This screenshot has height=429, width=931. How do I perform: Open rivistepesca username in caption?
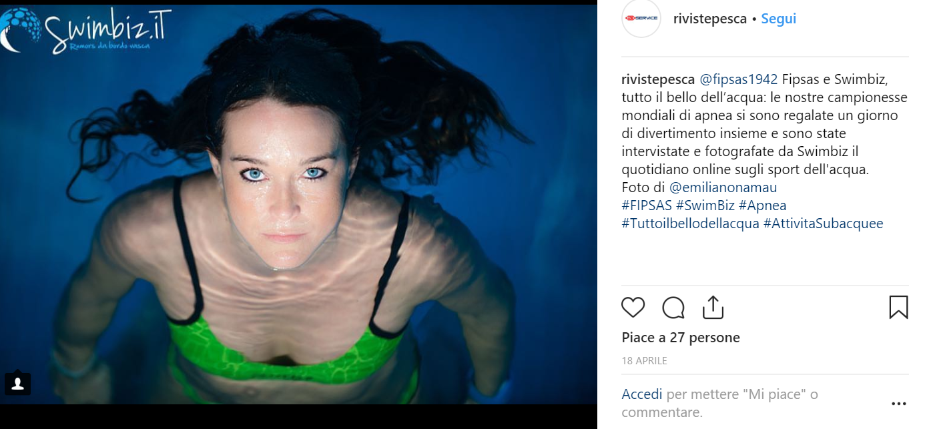click(658, 79)
